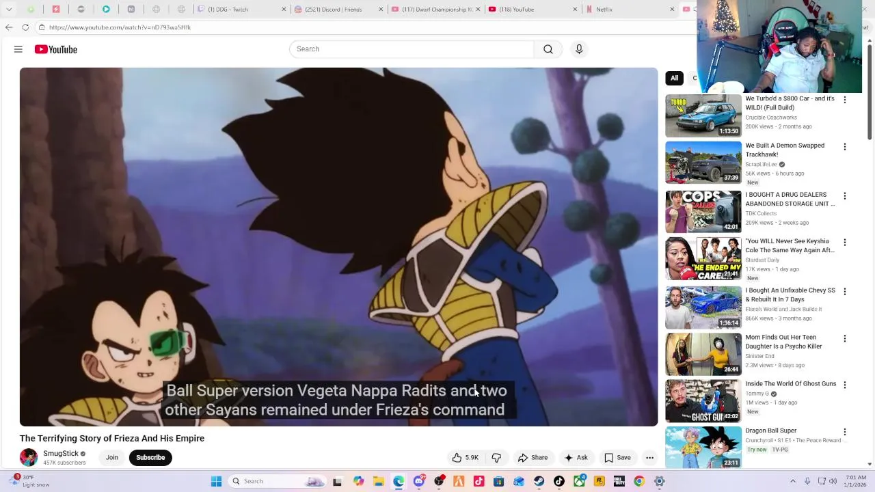Click the search magnifier button
Viewport: 875px width, 492px height.
[548, 49]
